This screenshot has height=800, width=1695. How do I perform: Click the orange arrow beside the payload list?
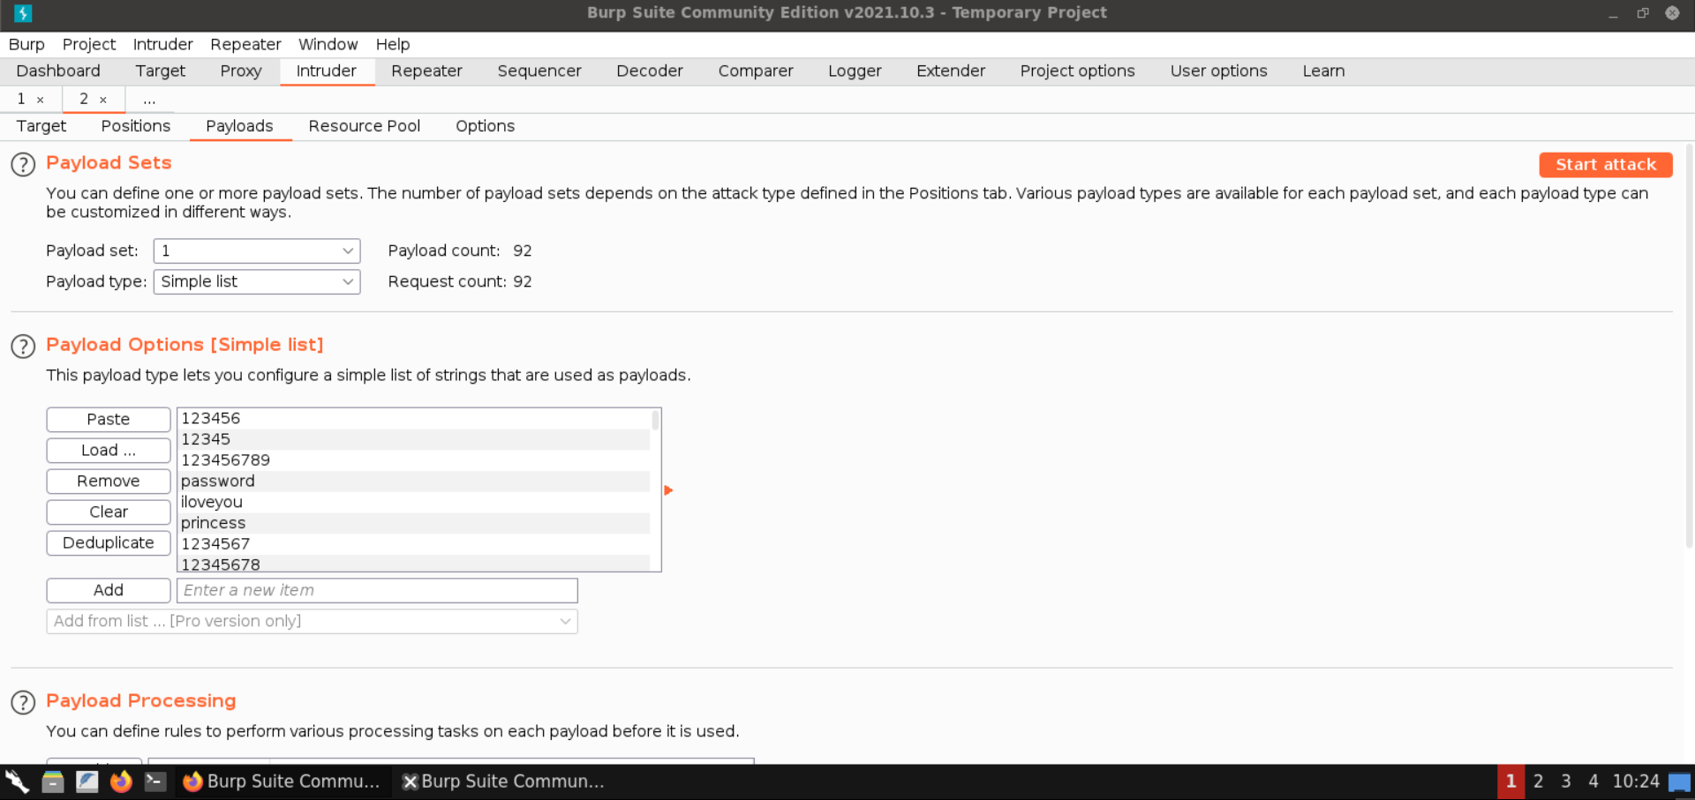(x=668, y=490)
